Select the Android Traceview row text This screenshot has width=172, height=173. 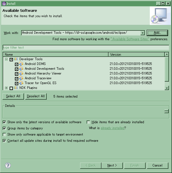click(38, 78)
